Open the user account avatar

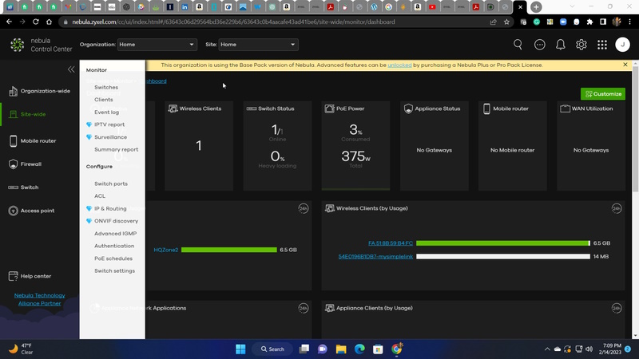click(x=622, y=45)
